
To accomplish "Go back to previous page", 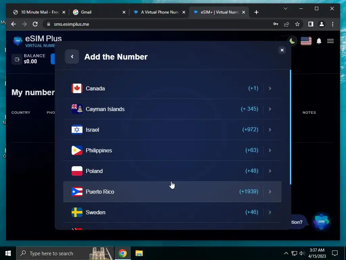I will pyautogui.click(x=14, y=24).
